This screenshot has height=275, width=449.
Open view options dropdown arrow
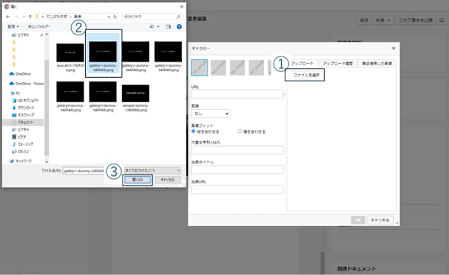point(158,26)
